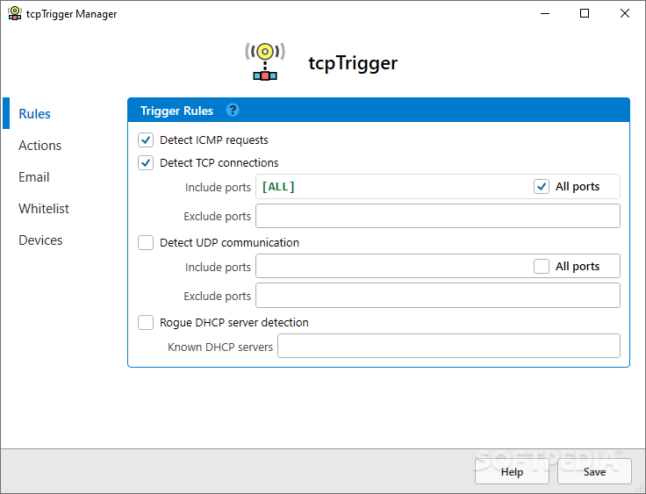Save the trigger rule settings
The image size is (646, 494).
(x=594, y=471)
